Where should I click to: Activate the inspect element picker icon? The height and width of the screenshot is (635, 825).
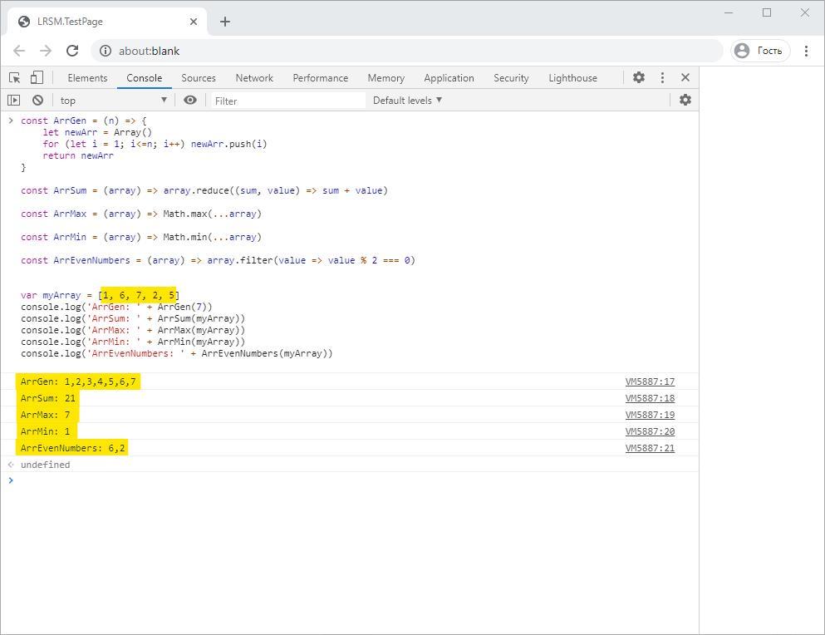point(14,77)
